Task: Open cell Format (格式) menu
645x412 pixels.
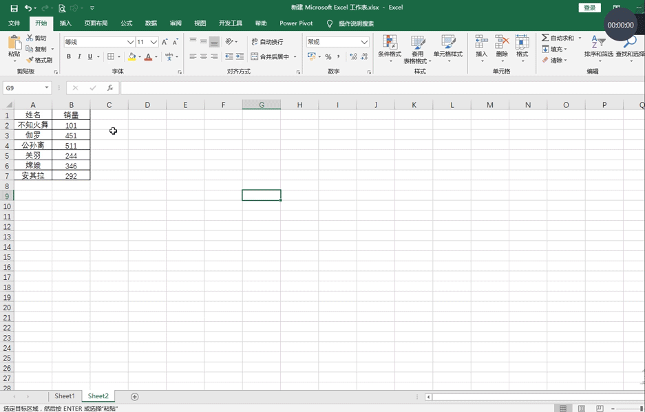Action: point(522,49)
